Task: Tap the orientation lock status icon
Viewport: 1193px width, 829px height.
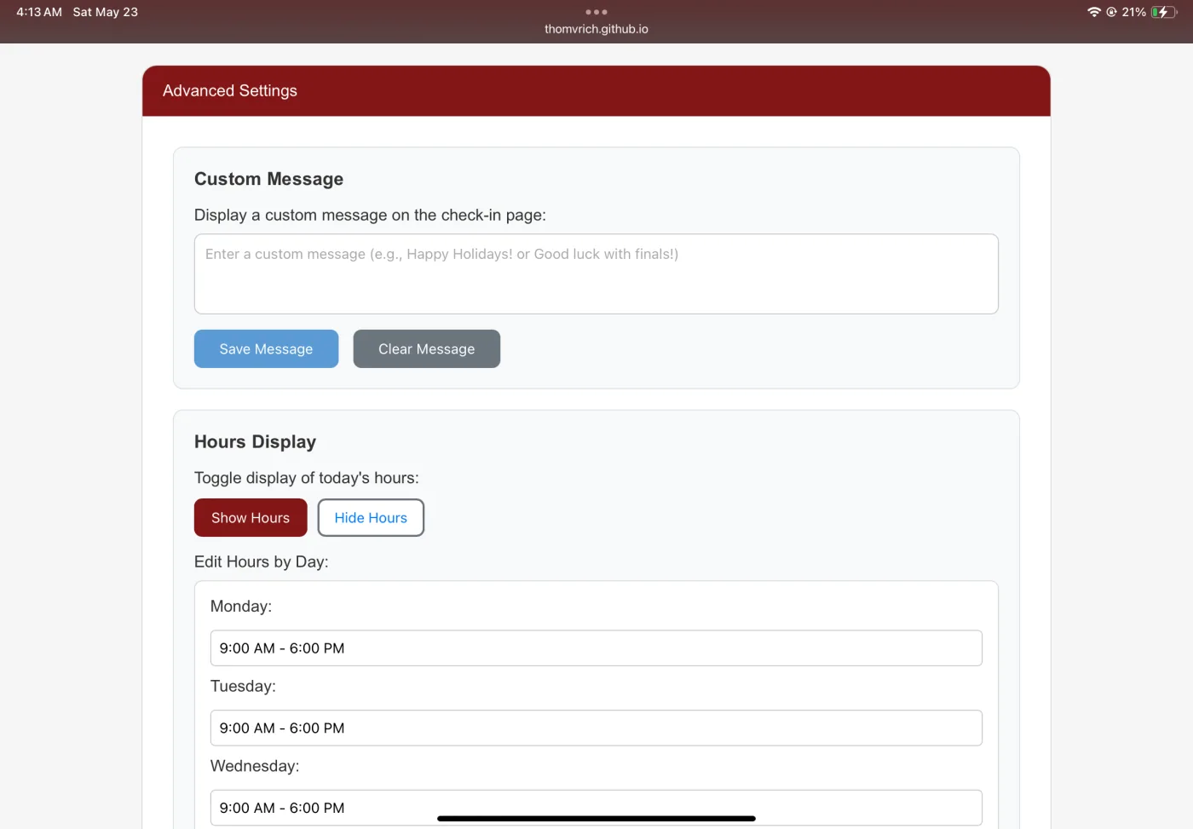Action: 1111,12
